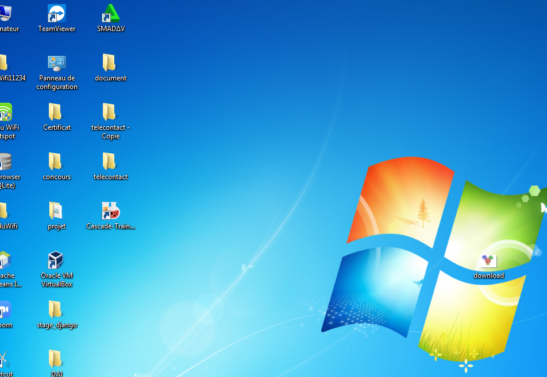Select the Zoom app shortcut
The image size is (547, 377).
[x=4, y=310]
